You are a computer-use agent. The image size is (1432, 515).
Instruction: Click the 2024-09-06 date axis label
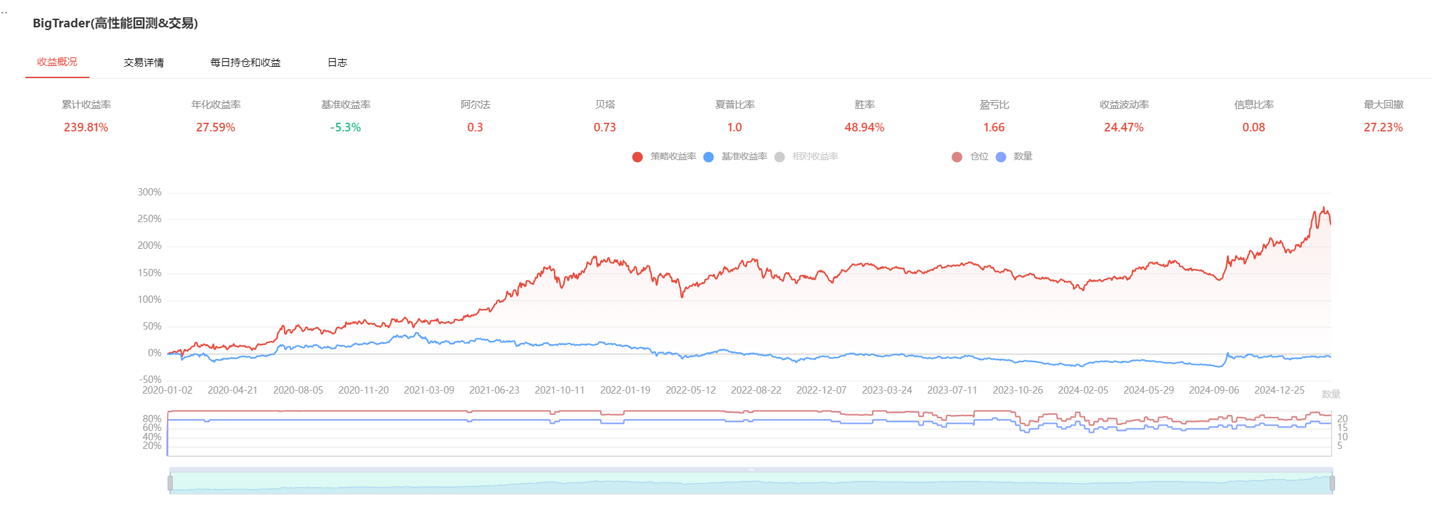[x=1213, y=390]
